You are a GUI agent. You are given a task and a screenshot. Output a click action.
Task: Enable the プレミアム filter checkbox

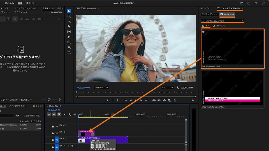click(x=214, y=26)
